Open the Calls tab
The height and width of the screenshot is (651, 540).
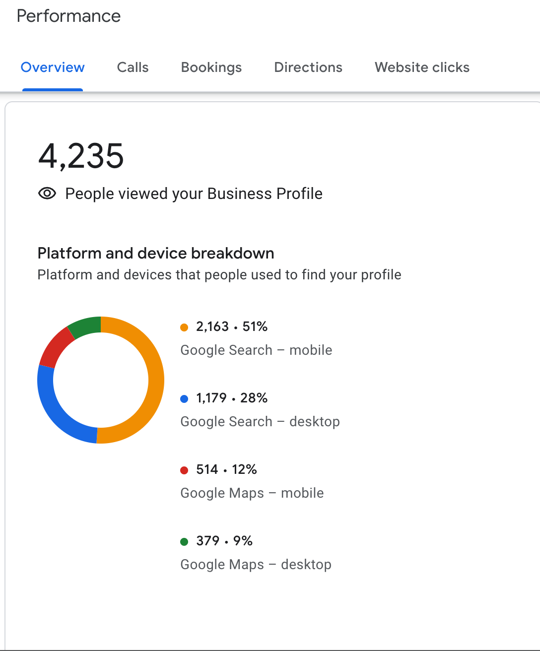tap(133, 67)
